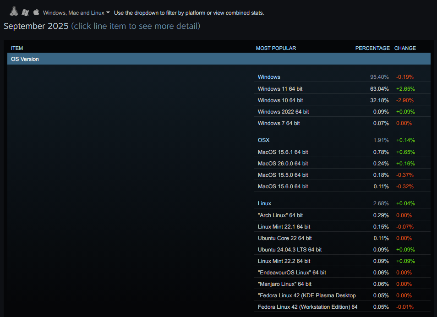
Task: Click the CHANGE column header
Action: click(405, 48)
